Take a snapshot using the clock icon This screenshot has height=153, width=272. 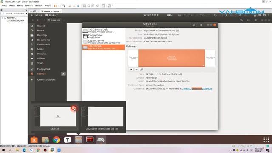[x=70, y=6]
